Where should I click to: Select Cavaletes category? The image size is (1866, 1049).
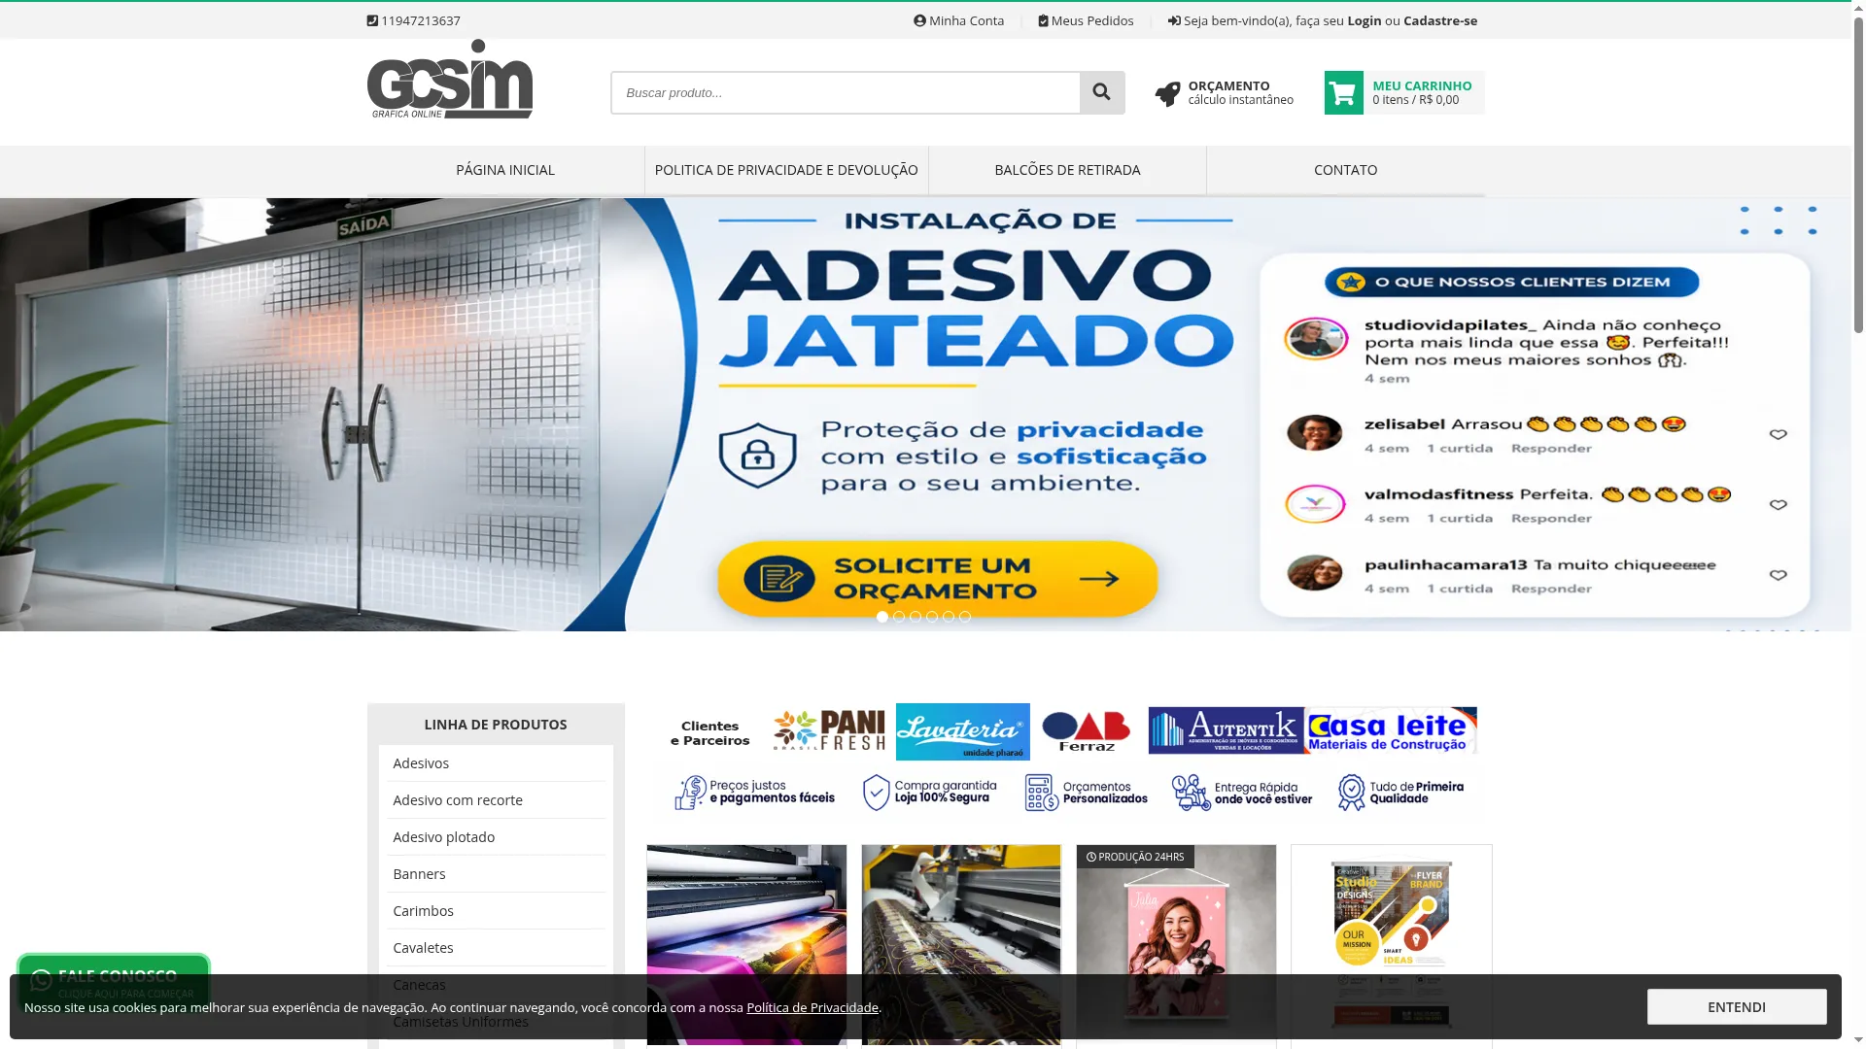[x=496, y=948]
